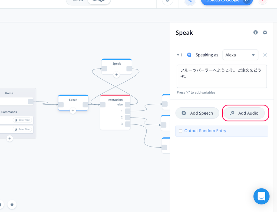277x212 pixels.
Task: Click the highlighted Speak block's output port
Action: click(85, 105)
